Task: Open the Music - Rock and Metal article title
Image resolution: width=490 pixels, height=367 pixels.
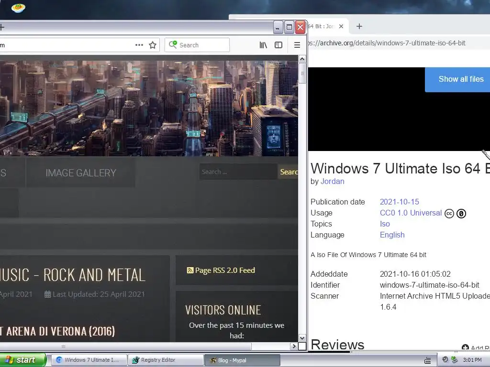Action: 73,275
